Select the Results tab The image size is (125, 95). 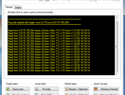[x=9, y=7]
